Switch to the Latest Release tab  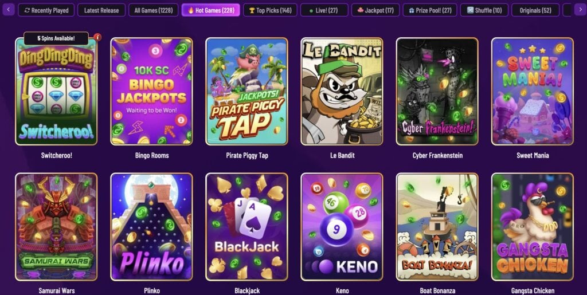(x=101, y=10)
